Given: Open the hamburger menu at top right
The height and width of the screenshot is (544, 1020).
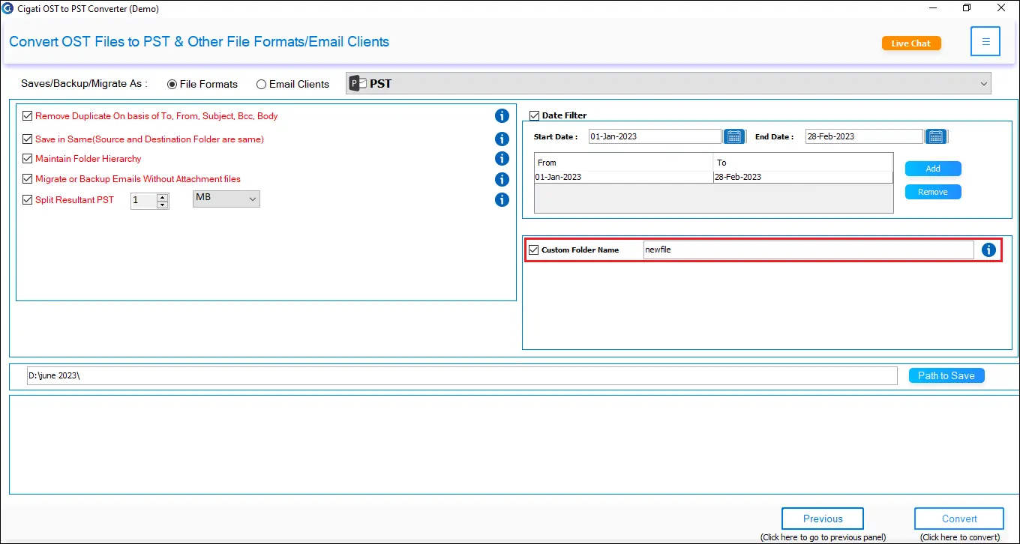Looking at the screenshot, I should (985, 42).
